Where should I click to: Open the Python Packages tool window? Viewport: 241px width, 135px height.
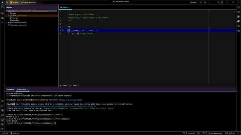point(3,101)
